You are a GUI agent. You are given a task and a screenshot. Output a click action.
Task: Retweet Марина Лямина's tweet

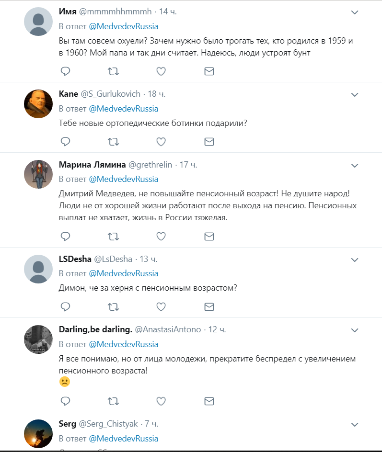[x=113, y=236]
